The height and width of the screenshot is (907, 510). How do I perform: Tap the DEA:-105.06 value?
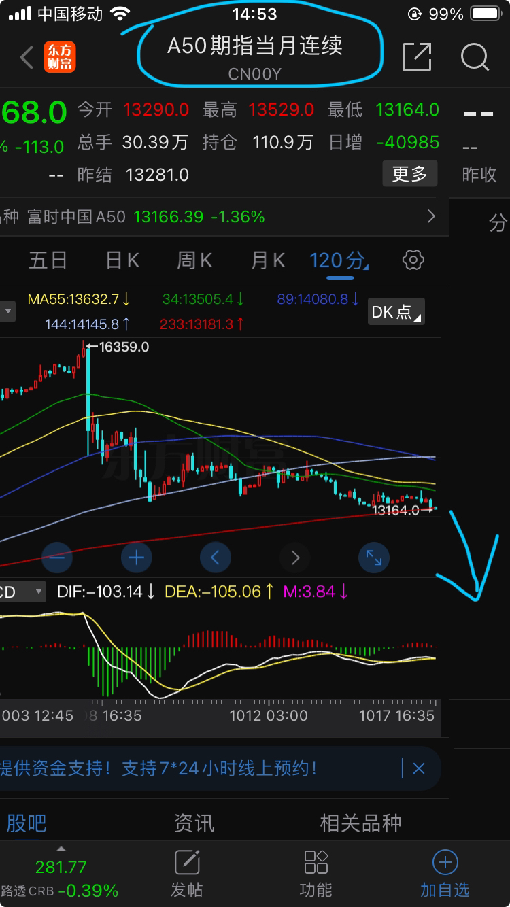coord(219,592)
